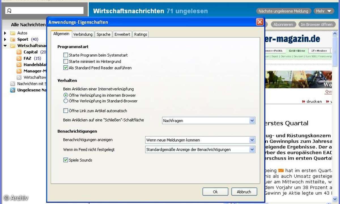The width and height of the screenshot is (340, 204).
Task: Switch to the Erweitert tab
Action: 122,34
